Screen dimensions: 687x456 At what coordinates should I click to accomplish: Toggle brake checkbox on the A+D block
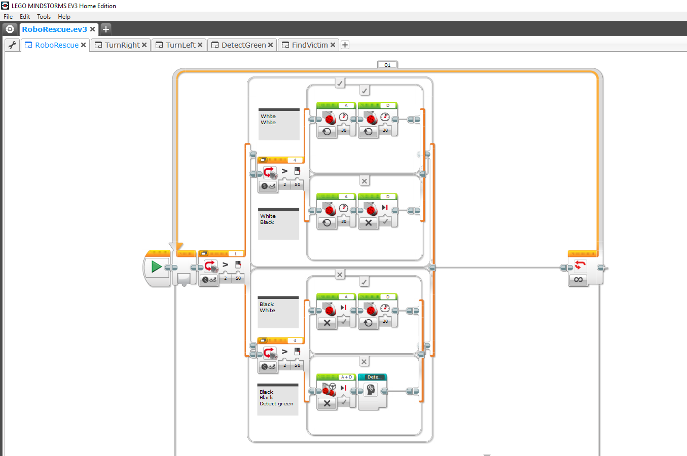click(344, 402)
